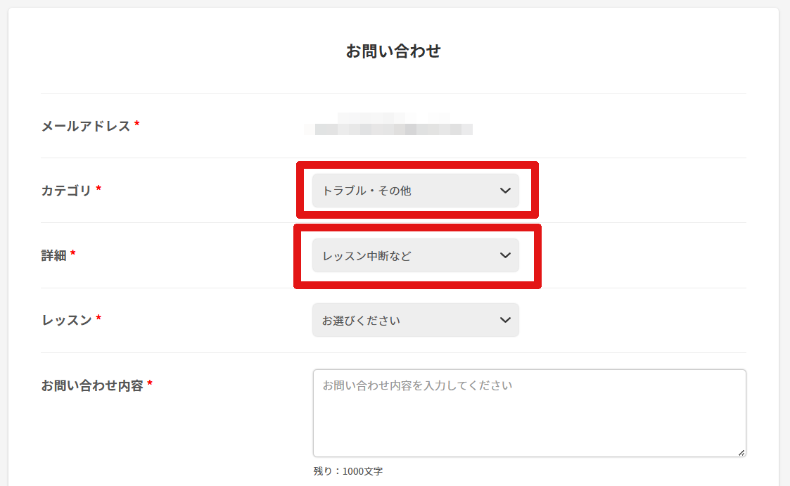Screen dimensions: 790x486
Task: Click the お問い合わせ内容 field label
Action: click(x=92, y=385)
